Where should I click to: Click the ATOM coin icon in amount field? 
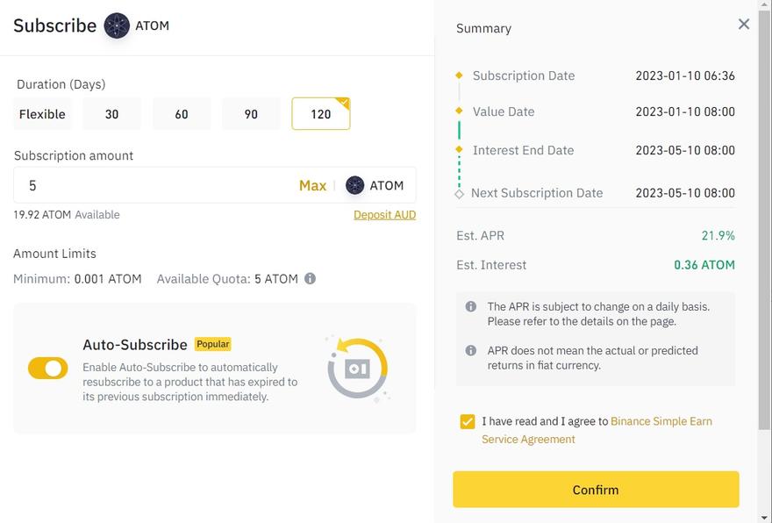pos(354,185)
